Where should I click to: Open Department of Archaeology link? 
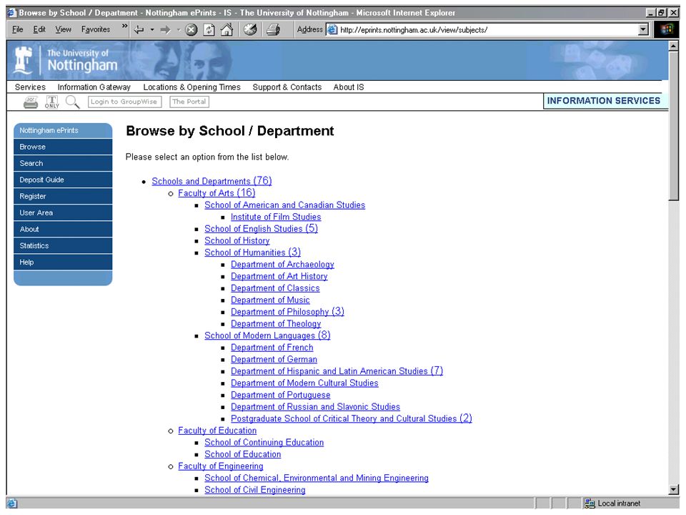coord(283,264)
